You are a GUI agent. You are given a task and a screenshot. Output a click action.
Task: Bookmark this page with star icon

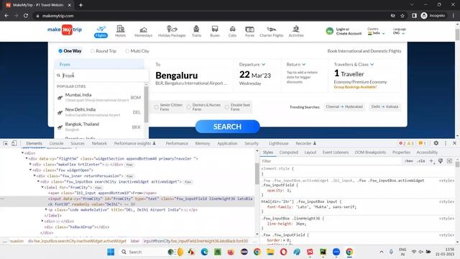(x=402, y=16)
